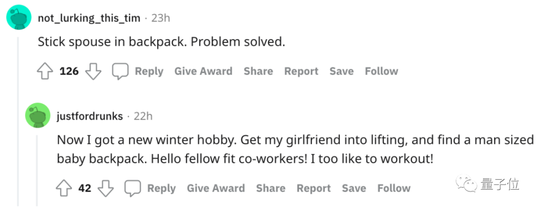This screenshot has height=208, width=537.
Task: Save the first comment
Action: click(341, 71)
